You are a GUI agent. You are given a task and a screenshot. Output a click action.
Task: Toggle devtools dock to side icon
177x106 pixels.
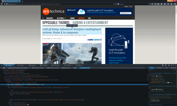[171, 65]
